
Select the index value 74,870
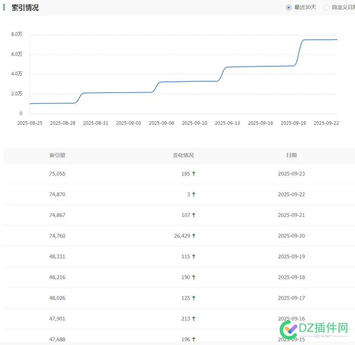tap(57, 195)
